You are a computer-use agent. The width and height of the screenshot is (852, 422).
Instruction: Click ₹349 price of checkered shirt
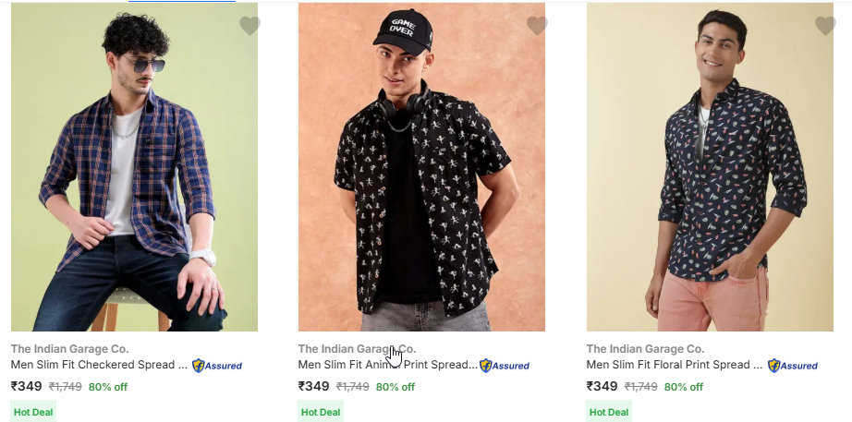(x=27, y=387)
